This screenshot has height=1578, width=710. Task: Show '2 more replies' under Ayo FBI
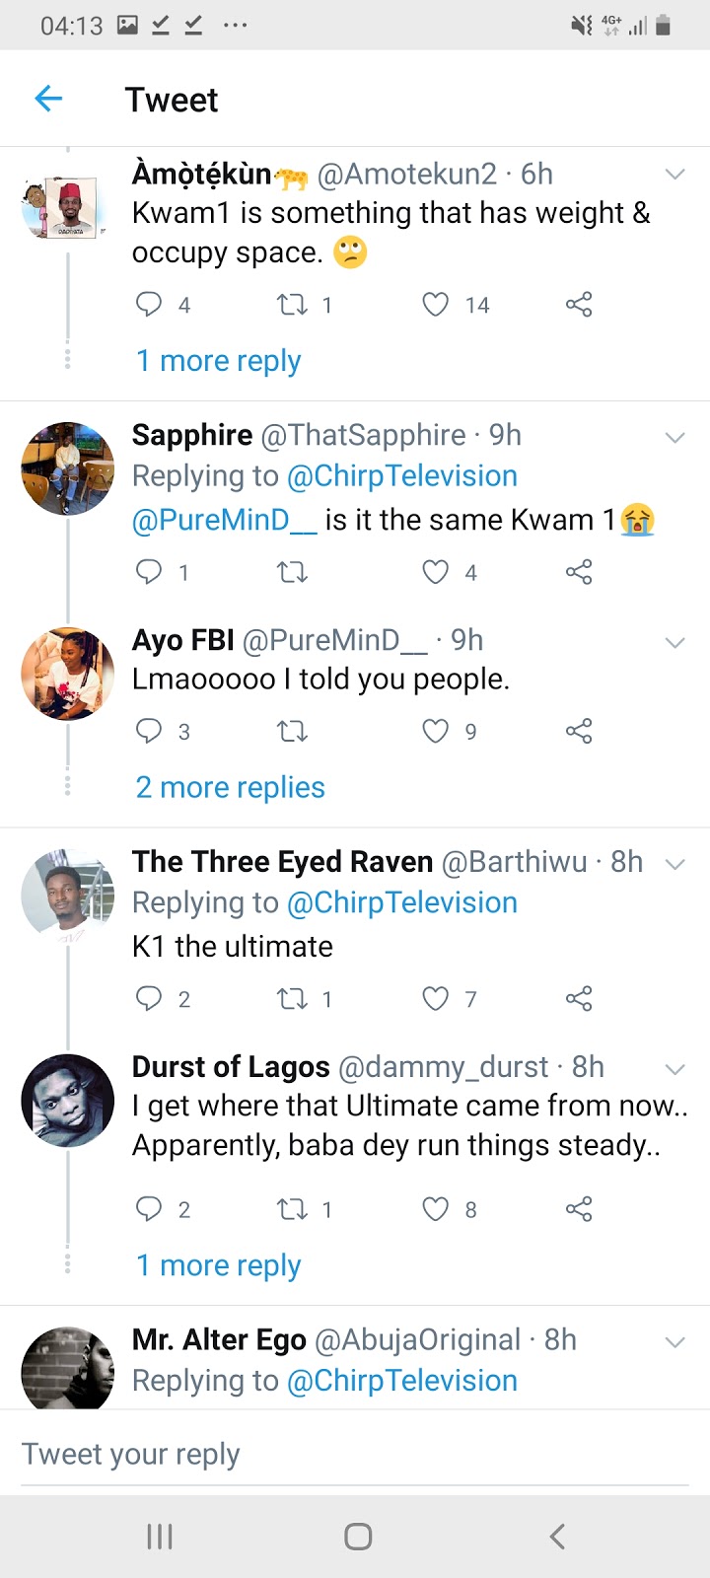tap(230, 787)
